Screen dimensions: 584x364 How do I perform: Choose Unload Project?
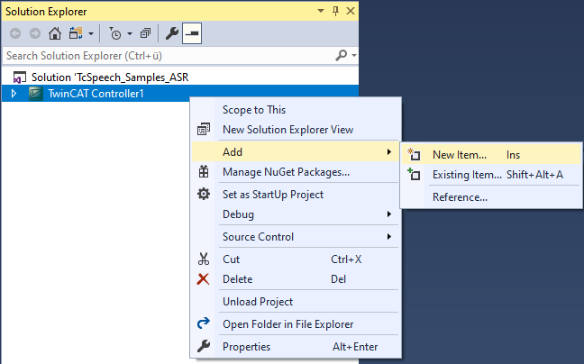pyautogui.click(x=258, y=302)
